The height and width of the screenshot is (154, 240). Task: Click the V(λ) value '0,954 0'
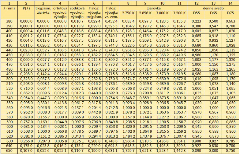[x=26, y=98]
